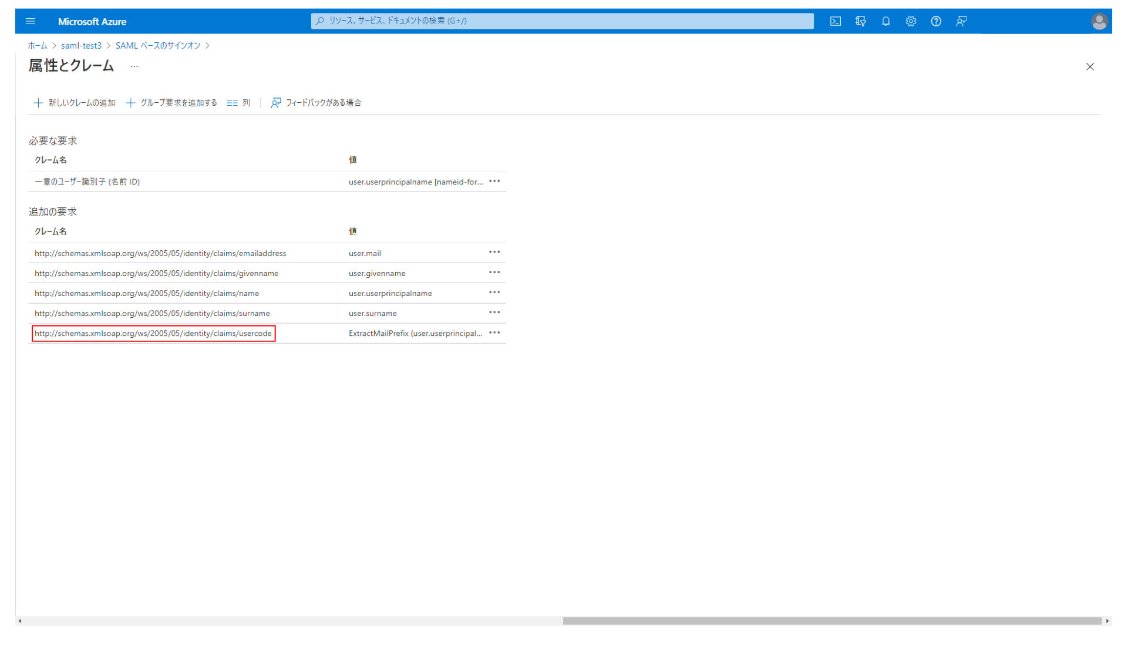Select the user.mail value cell
Screen dimensions: 1145x652
[x=365, y=253]
